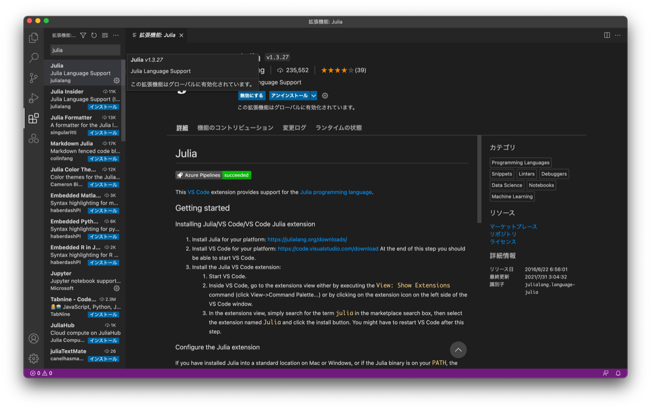Open Run and Debug view
Image resolution: width=651 pixels, height=409 pixels.
tap(33, 98)
